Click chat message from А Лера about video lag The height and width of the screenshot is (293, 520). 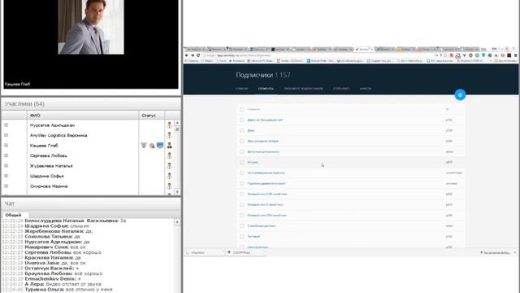tap(51, 284)
